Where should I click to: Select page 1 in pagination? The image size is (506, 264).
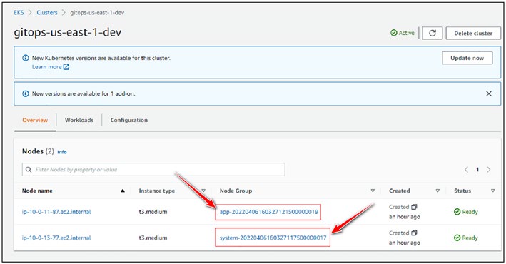coord(477,169)
